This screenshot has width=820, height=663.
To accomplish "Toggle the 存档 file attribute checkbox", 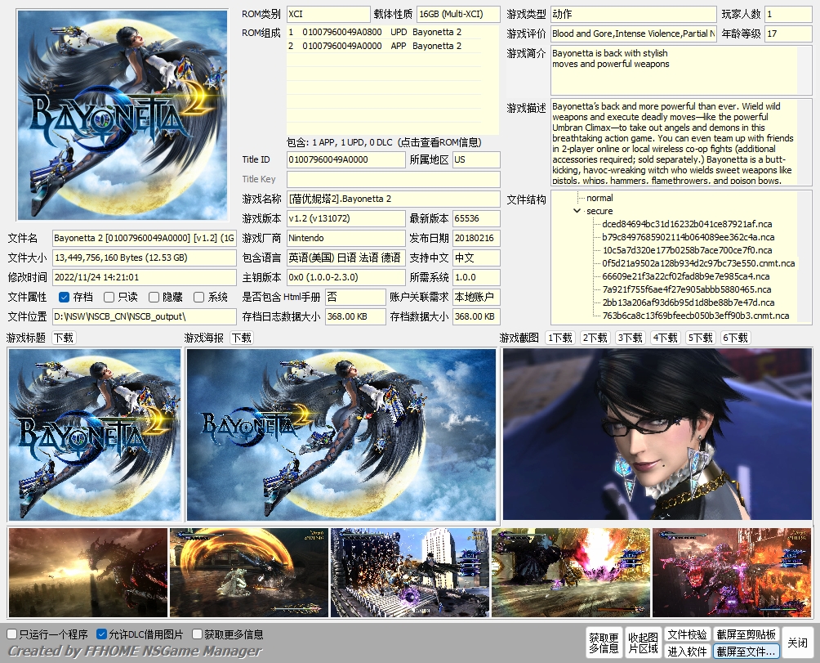I will (x=65, y=297).
